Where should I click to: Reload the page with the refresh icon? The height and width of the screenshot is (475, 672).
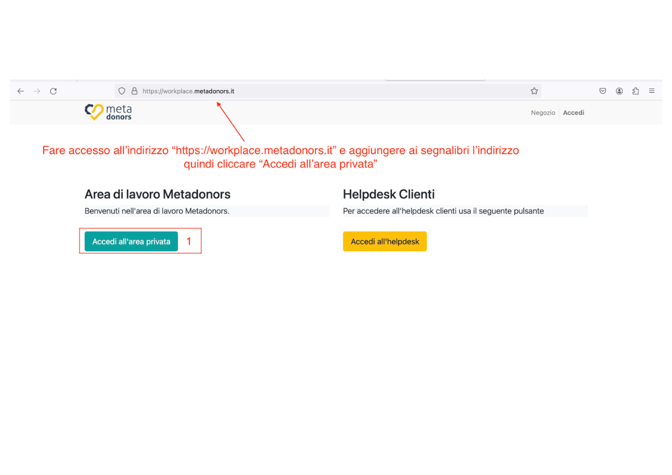click(53, 91)
